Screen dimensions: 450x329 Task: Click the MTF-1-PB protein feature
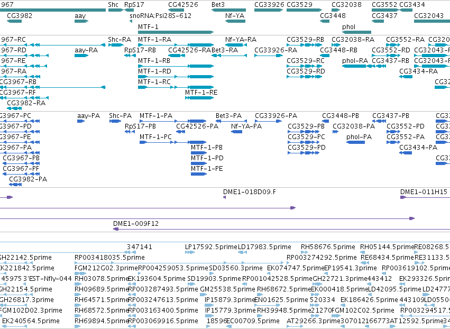[x=199, y=153]
